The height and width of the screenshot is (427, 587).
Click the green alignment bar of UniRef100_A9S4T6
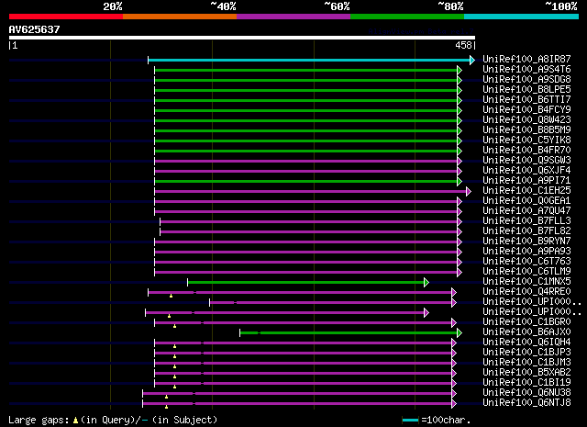pyautogui.click(x=305, y=70)
